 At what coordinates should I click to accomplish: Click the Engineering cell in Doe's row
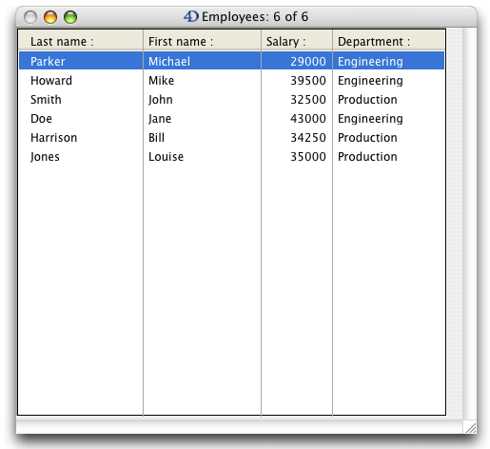coord(389,119)
